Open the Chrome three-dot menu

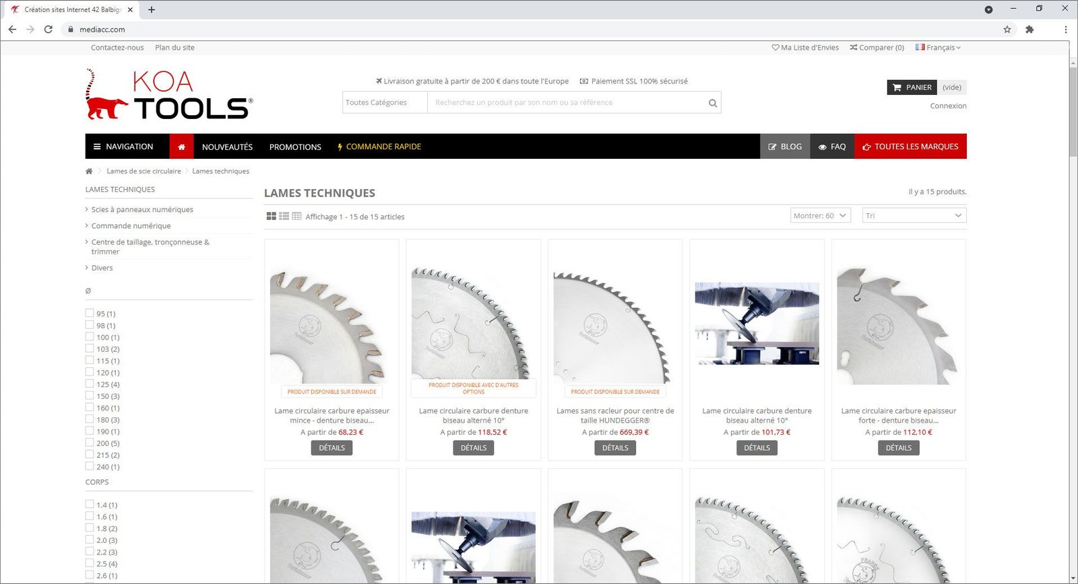coord(1066,29)
